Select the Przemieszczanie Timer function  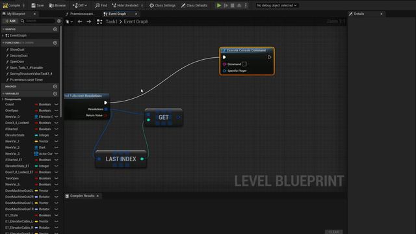[26, 79]
